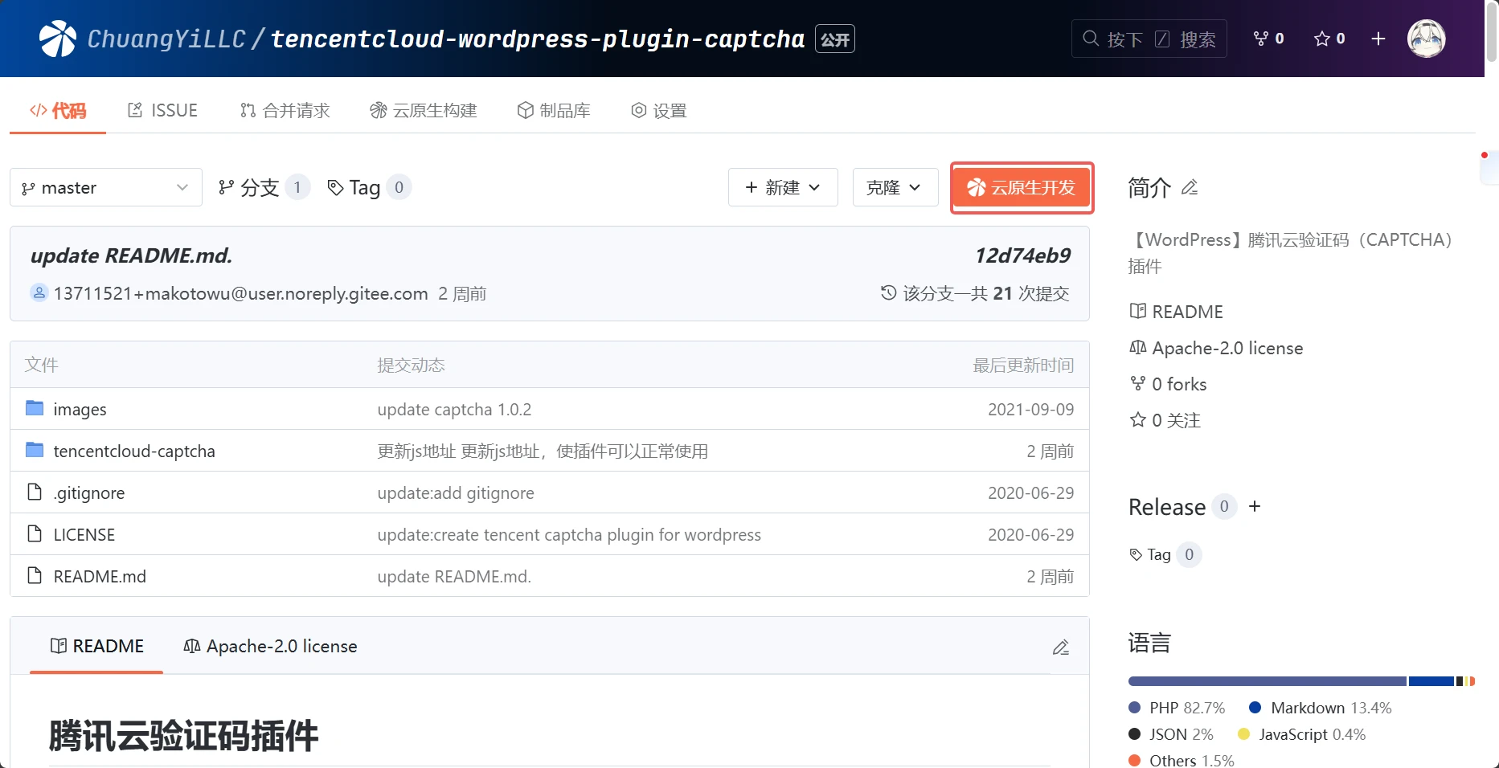1499x768 pixels.
Task: Open the images folder
Action: click(x=80, y=410)
